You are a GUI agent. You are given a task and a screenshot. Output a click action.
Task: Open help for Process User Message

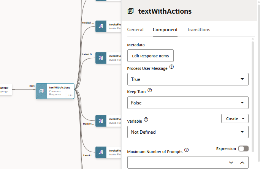coord(171,67)
